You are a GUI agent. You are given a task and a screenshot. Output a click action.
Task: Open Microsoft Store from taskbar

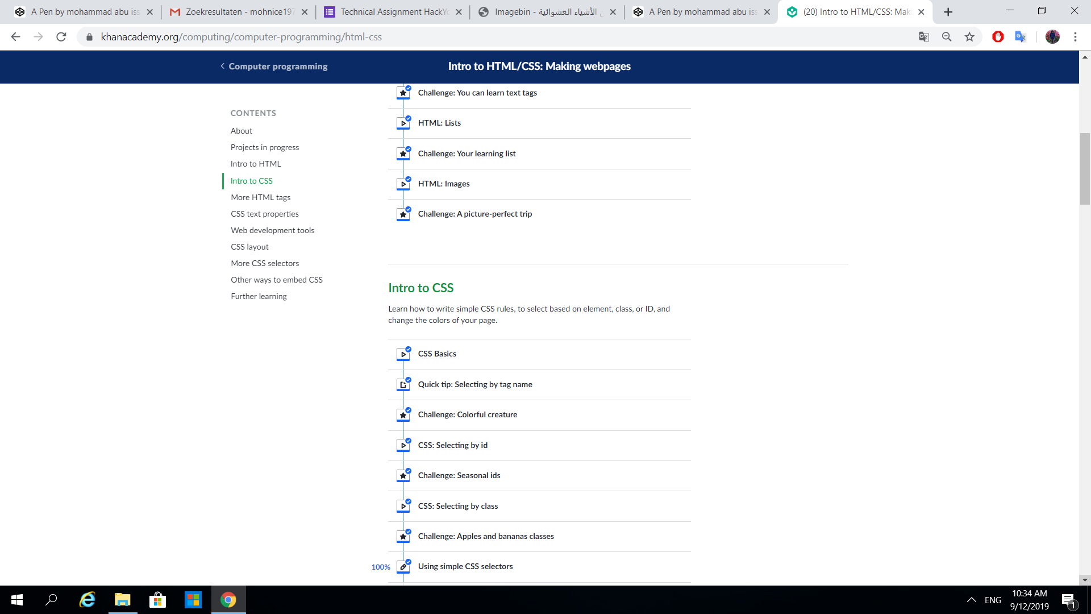tap(157, 600)
